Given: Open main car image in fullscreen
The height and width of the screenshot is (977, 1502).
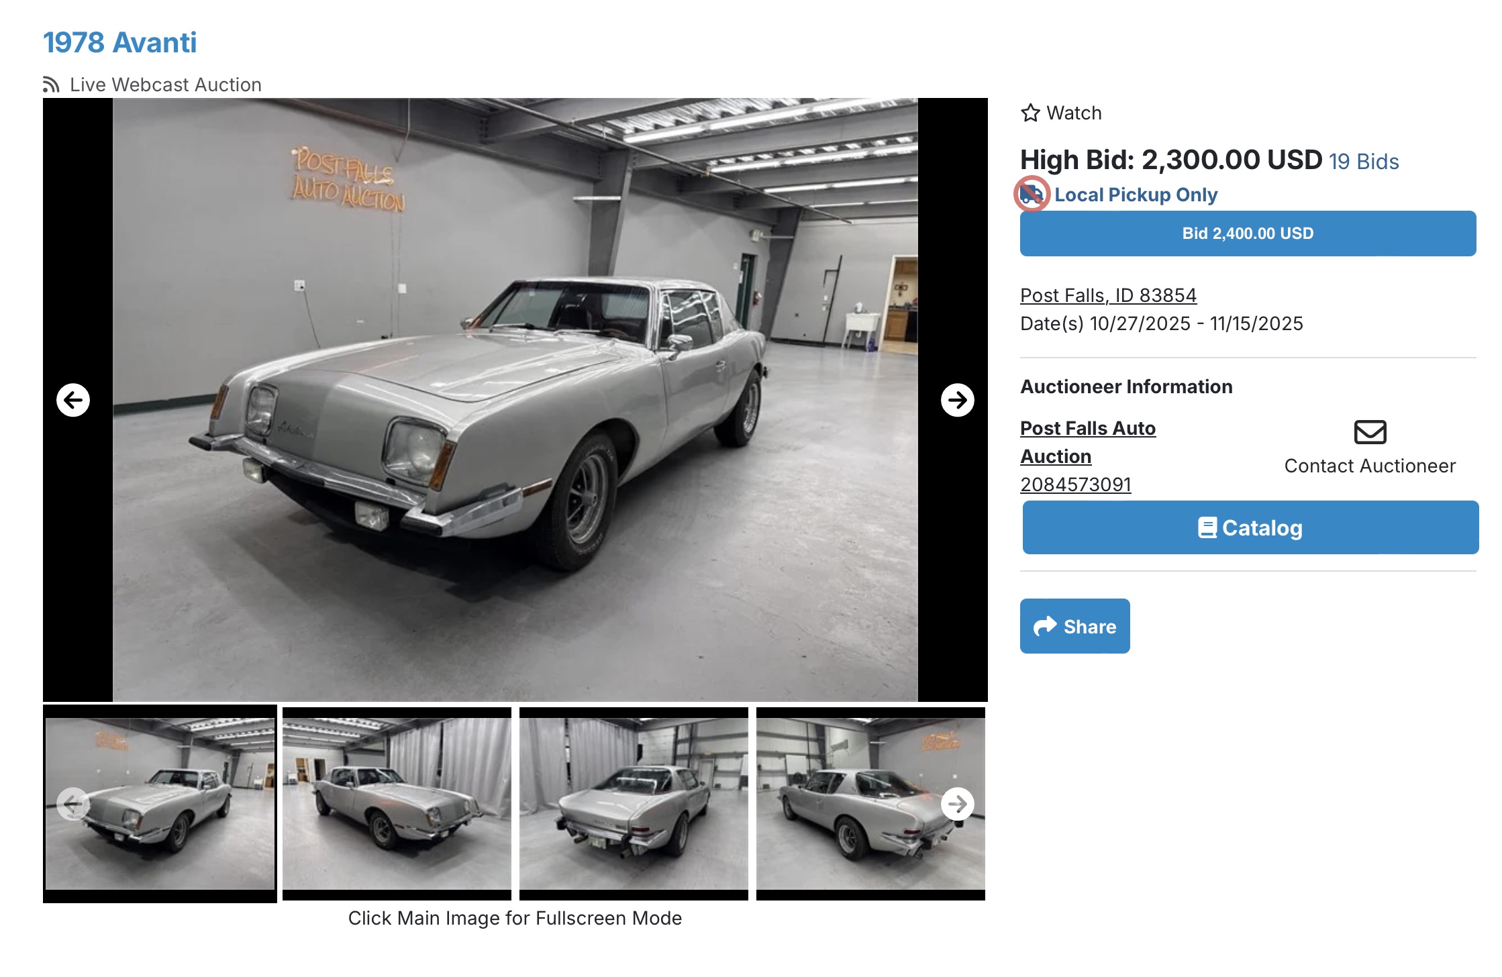Looking at the screenshot, I should coord(515,400).
